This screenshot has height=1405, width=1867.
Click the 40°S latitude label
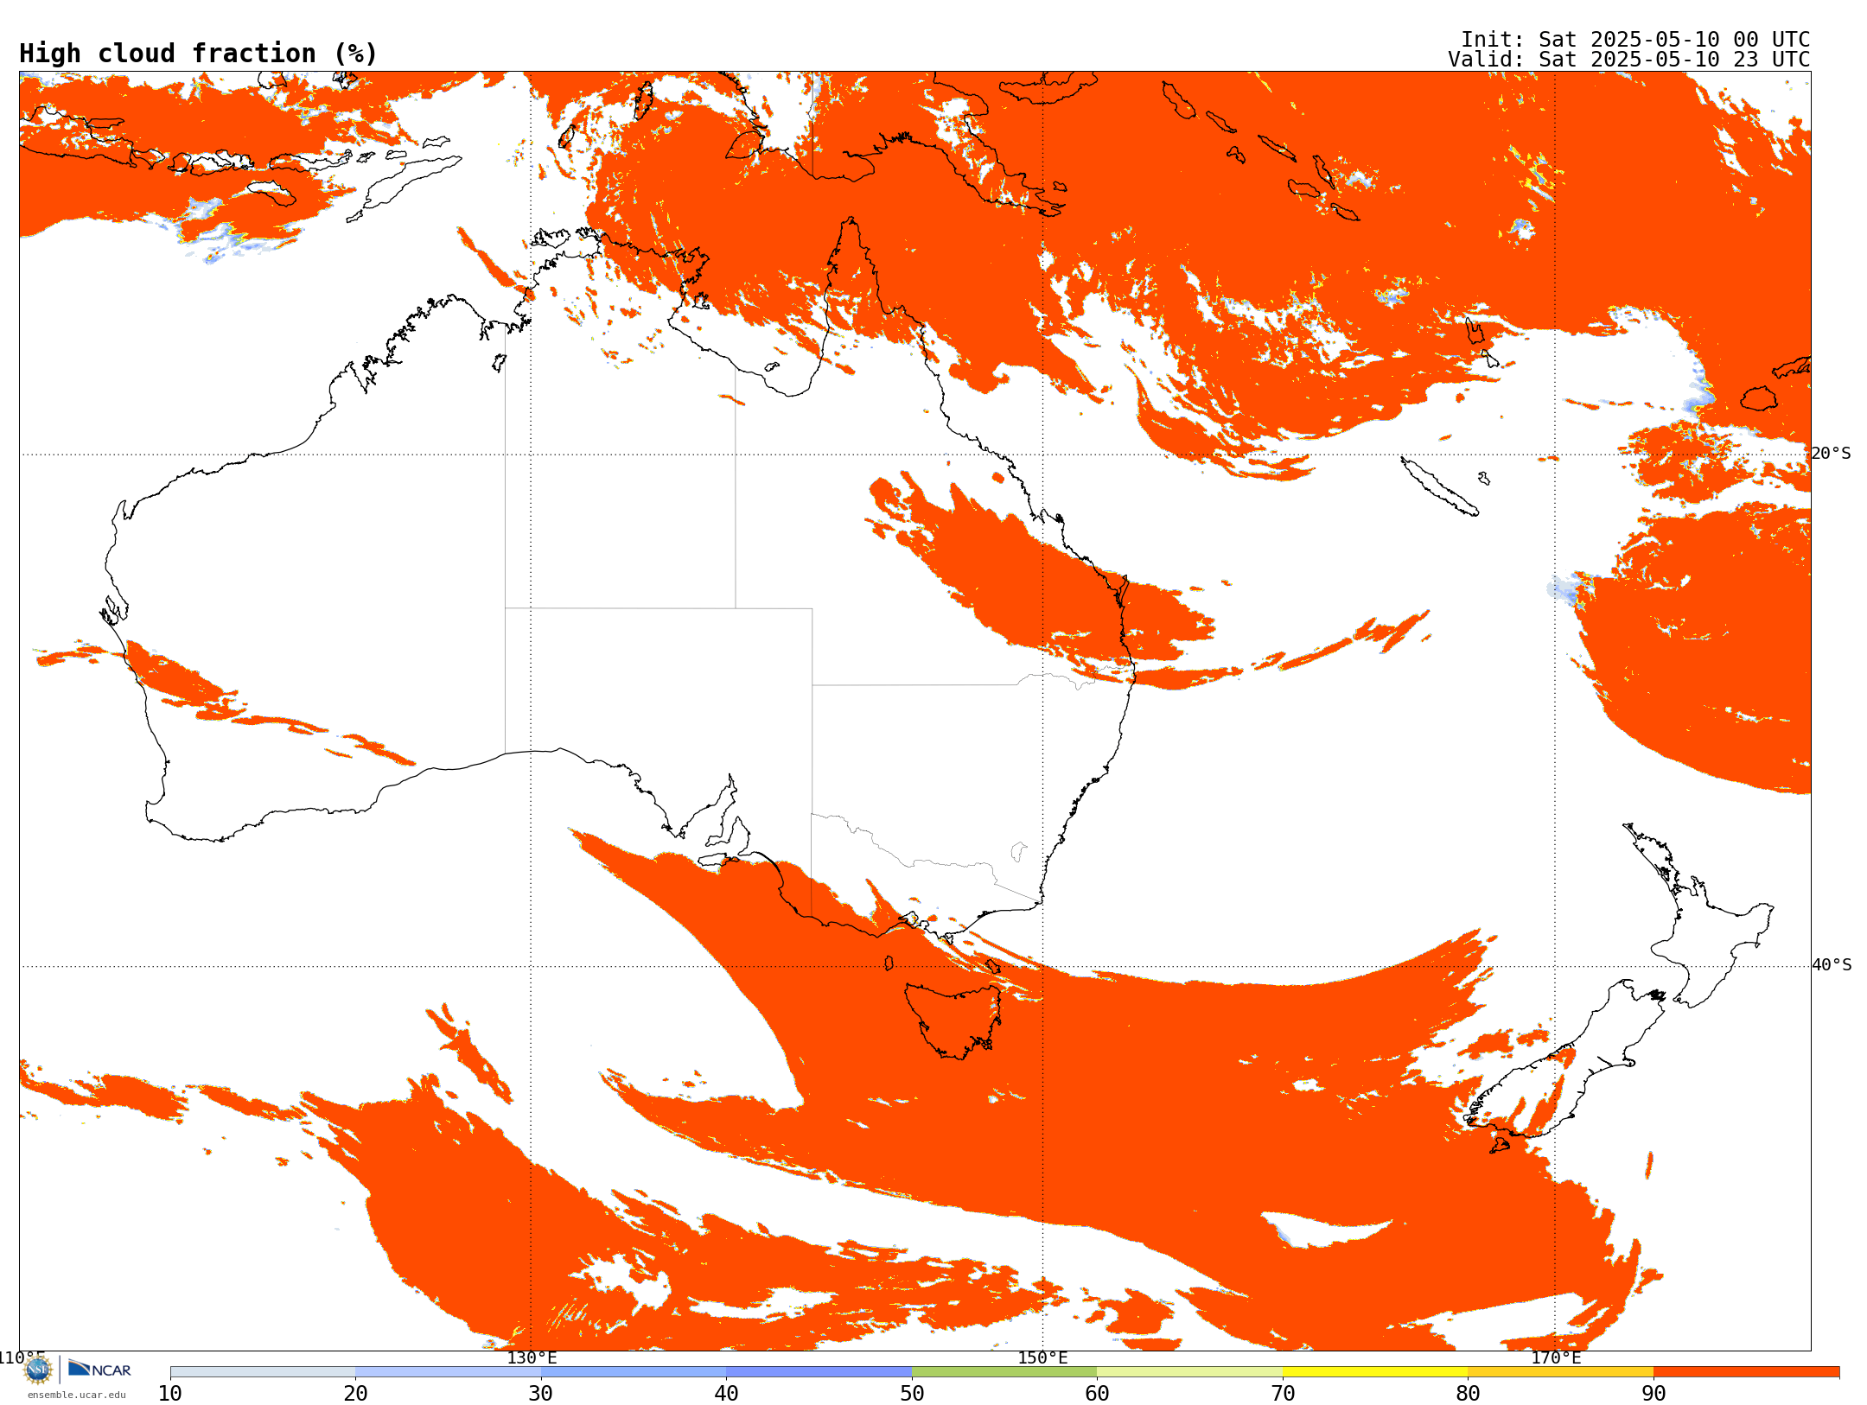coord(1832,965)
